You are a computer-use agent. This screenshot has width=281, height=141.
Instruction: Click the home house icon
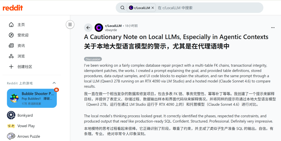11,25
